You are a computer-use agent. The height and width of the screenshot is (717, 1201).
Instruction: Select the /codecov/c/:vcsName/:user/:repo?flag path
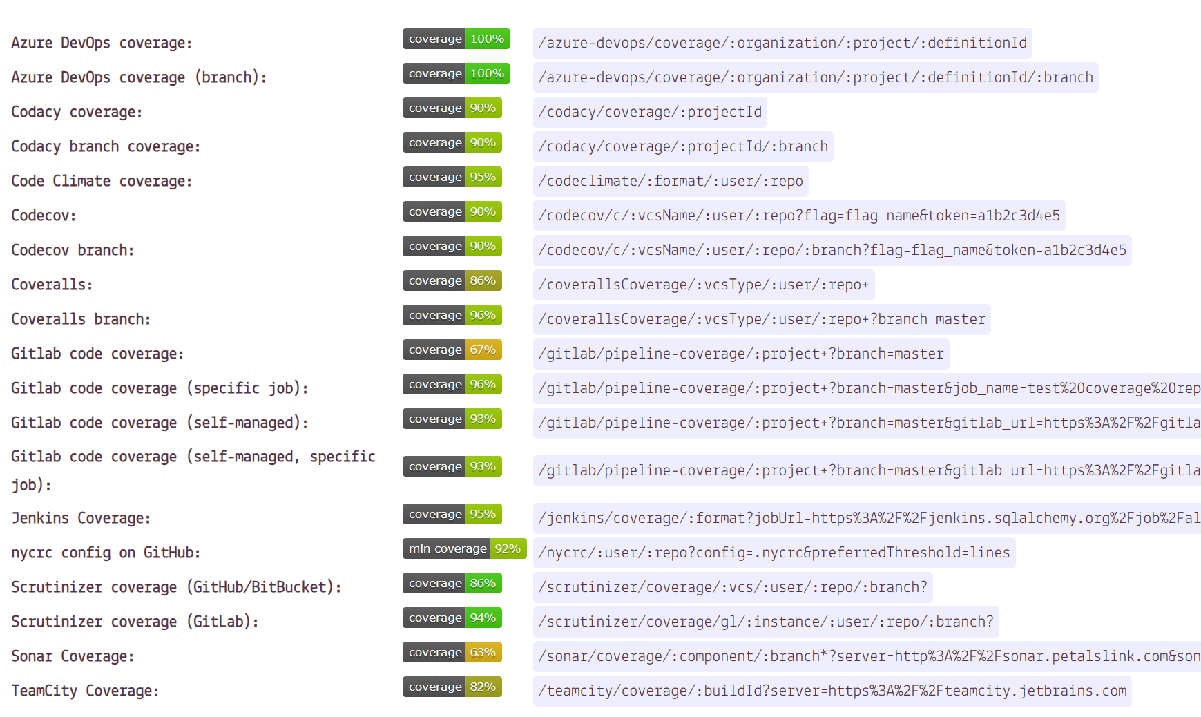[799, 216]
